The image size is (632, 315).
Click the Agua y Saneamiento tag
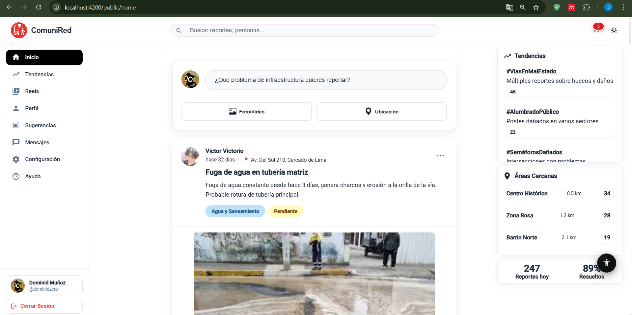click(235, 211)
